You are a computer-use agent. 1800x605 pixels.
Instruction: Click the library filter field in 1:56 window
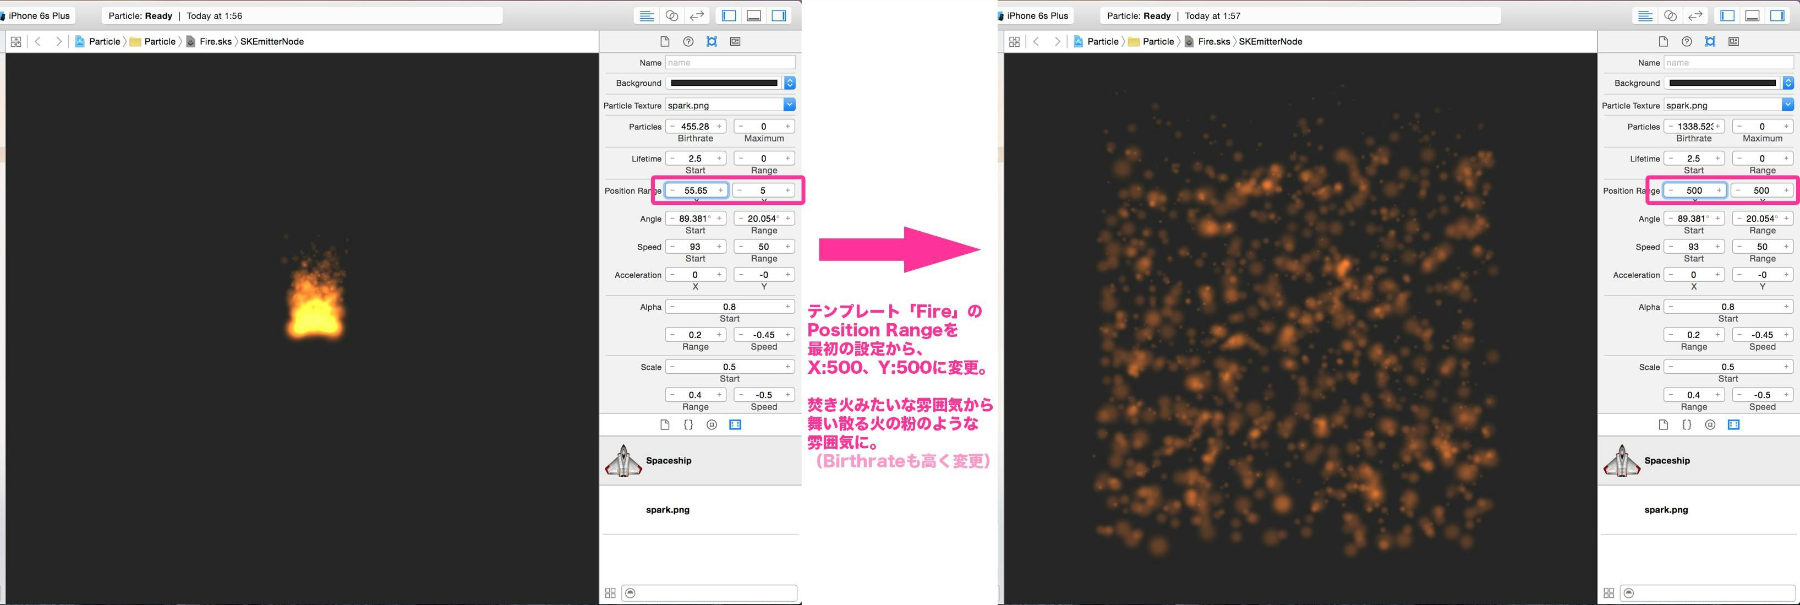[709, 593]
